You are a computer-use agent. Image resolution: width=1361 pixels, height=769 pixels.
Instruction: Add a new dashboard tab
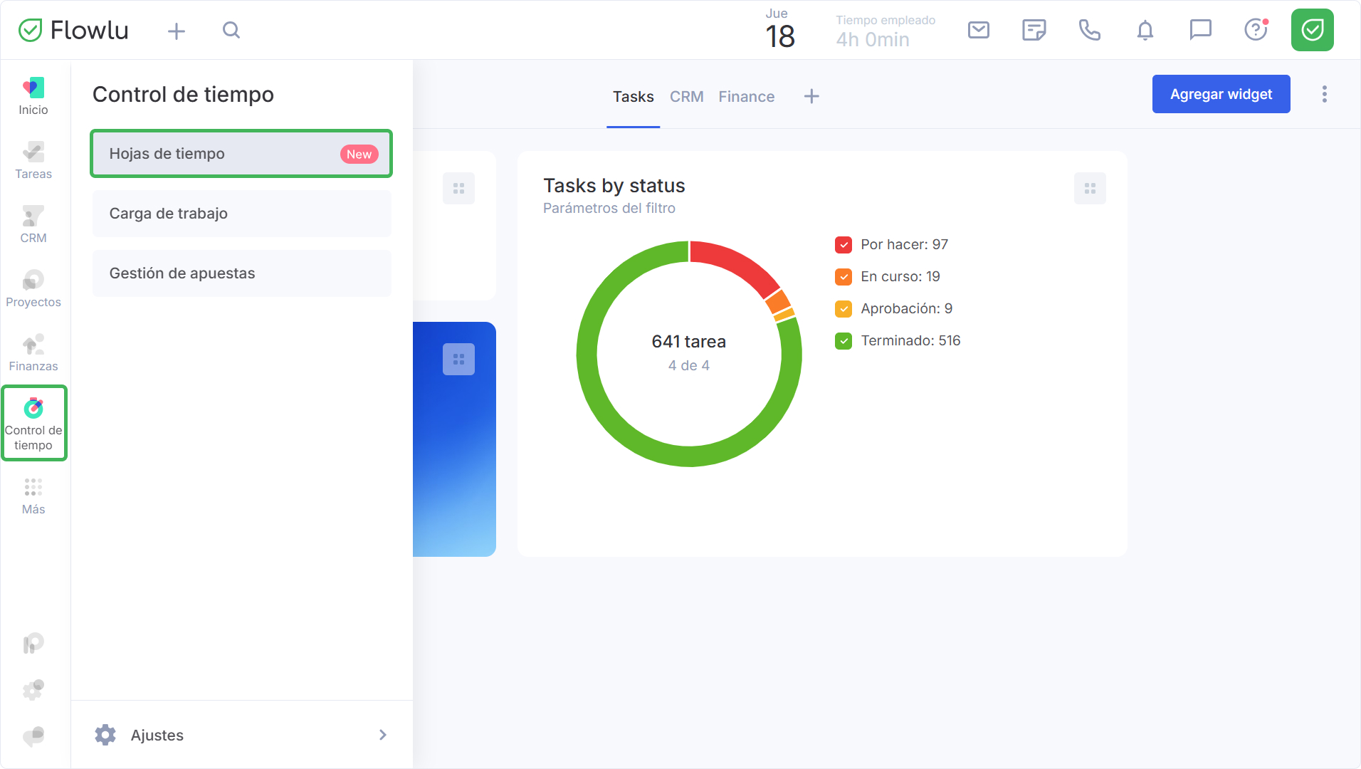[811, 96]
